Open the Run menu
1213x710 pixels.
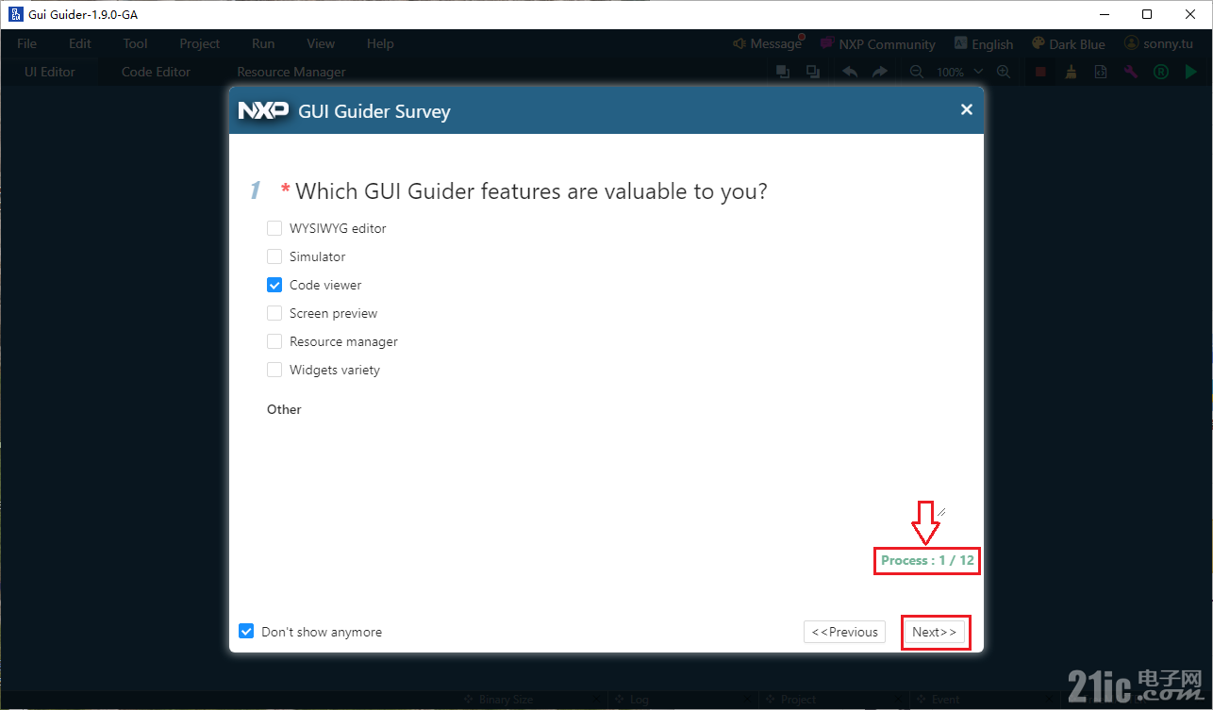point(263,44)
